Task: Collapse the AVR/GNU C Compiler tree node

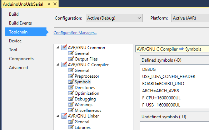Action: 58,64
